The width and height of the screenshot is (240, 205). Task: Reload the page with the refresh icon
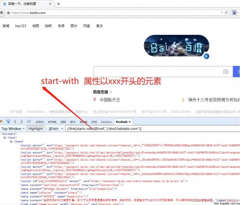click(226, 13)
